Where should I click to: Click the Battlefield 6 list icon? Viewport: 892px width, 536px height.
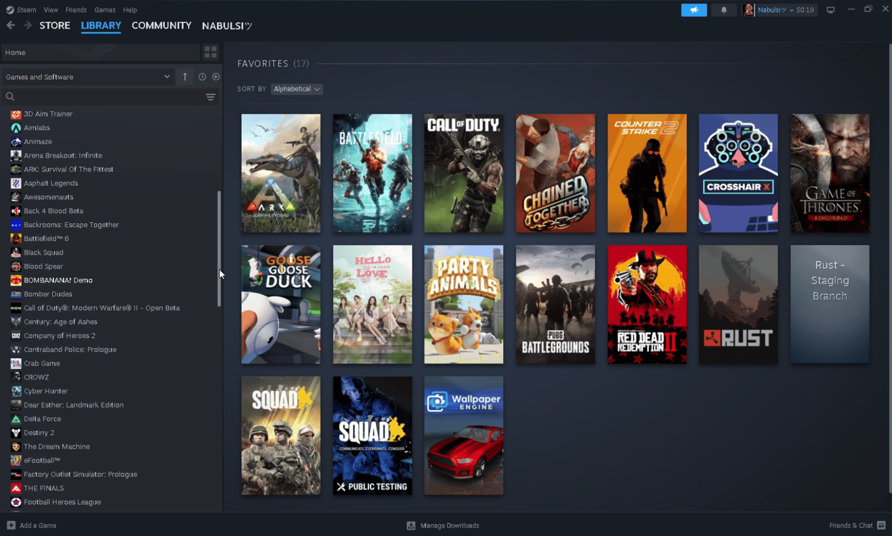coord(16,239)
